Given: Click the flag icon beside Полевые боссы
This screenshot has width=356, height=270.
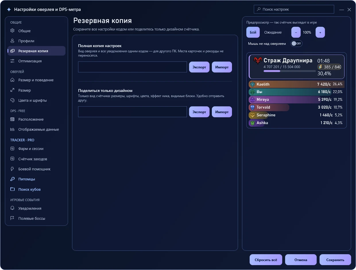Looking at the screenshot, I should [x=12, y=218].
